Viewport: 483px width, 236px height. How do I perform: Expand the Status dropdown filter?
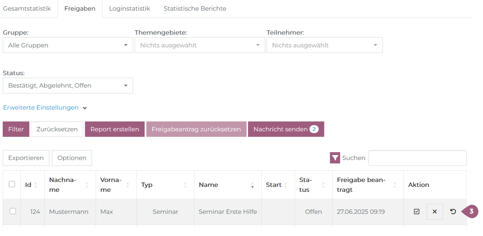pos(68,86)
